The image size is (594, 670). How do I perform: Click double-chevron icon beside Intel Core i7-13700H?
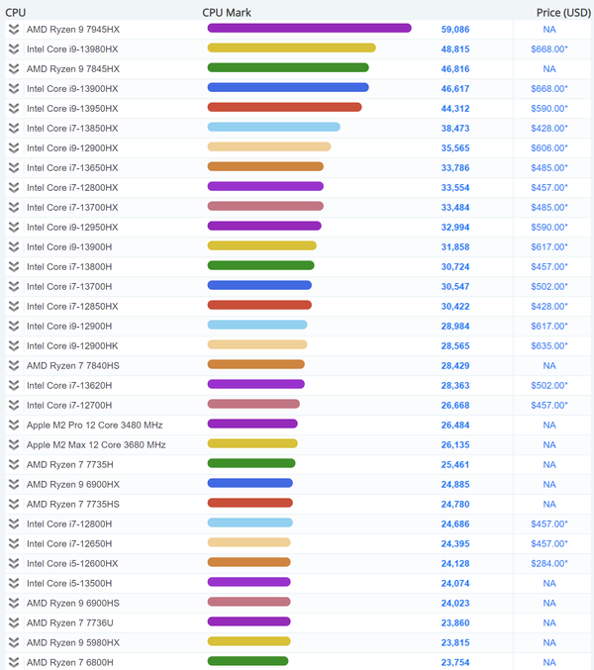14,287
